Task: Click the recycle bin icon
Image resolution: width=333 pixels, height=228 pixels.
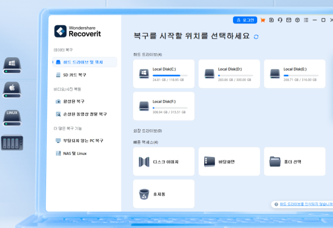Action: point(144,194)
